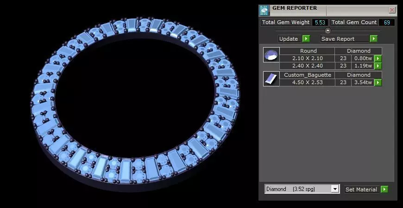Click the green arrow beside Update

[x=306, y=39]
